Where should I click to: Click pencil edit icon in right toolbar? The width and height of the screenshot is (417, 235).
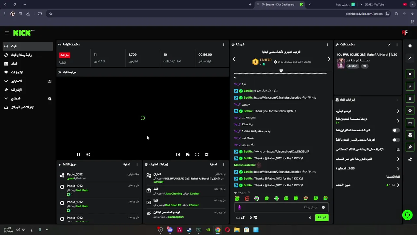click(x=410, y=58)
